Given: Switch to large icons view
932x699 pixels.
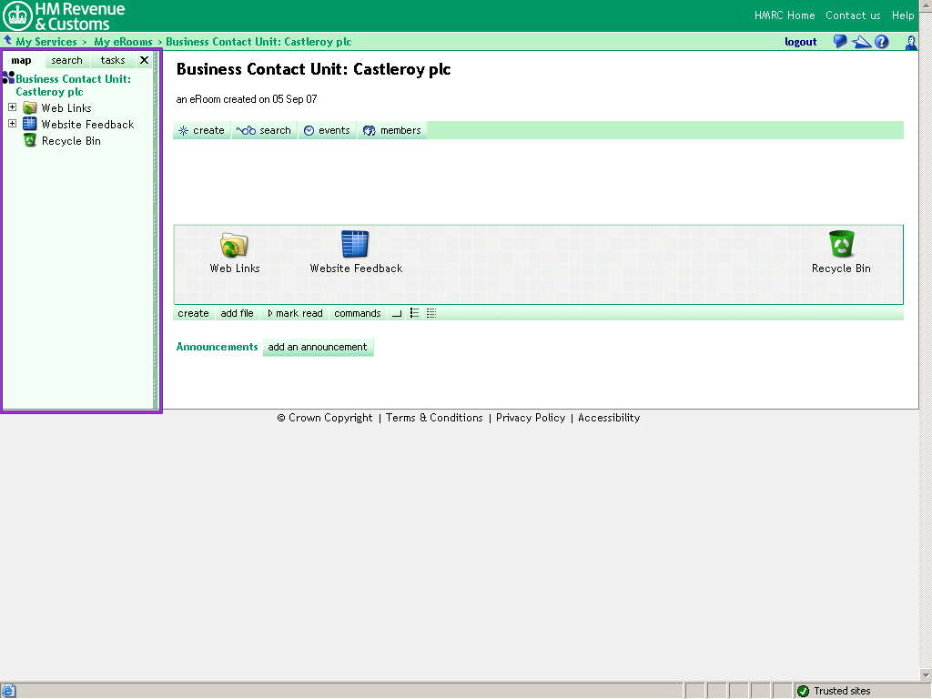Looking at the screenshot, I should coord(396,313).
